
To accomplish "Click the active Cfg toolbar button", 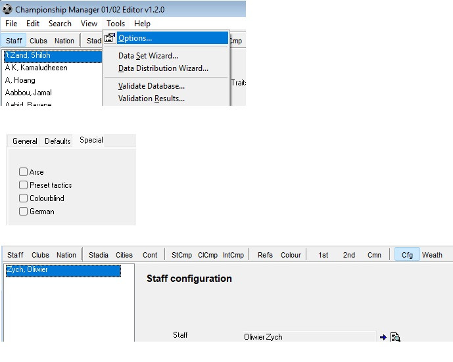I will tap(407, 255).
